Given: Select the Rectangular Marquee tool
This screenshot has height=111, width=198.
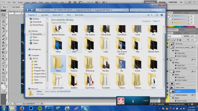Looking at the screenshot, I should (x=3, y=18).
